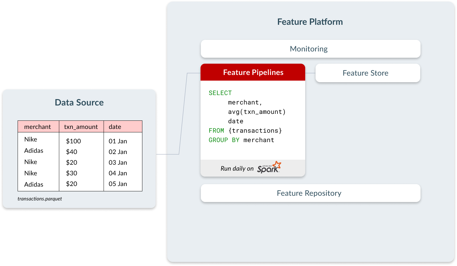Screen dimensions: 457x266
Task: Click the GROUP BY keyword
Action: point(224,140)
